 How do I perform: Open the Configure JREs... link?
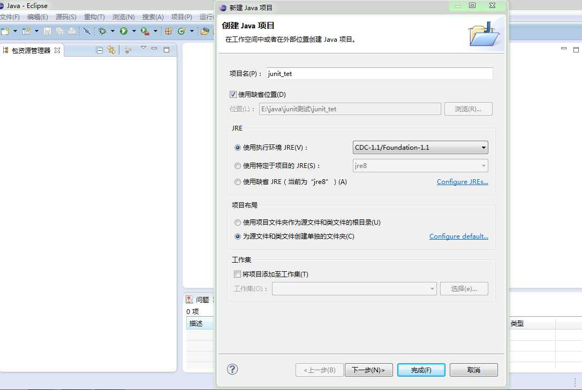pyautogui.click(x=462, y=182)
